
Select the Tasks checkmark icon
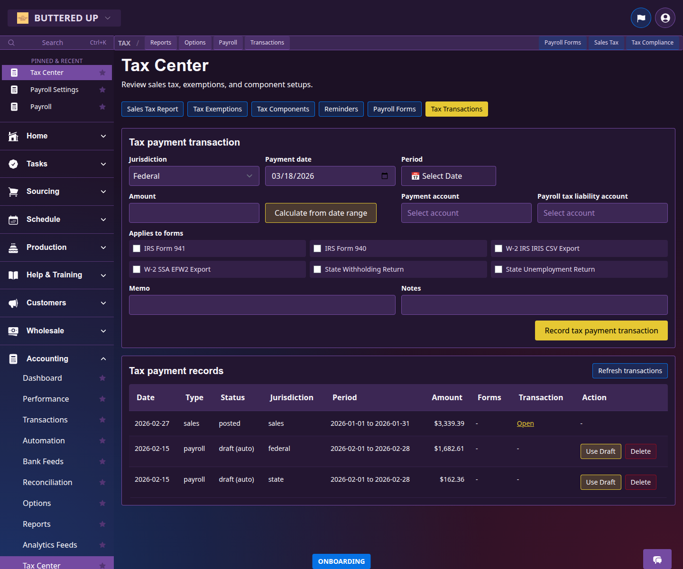[13, 164]
